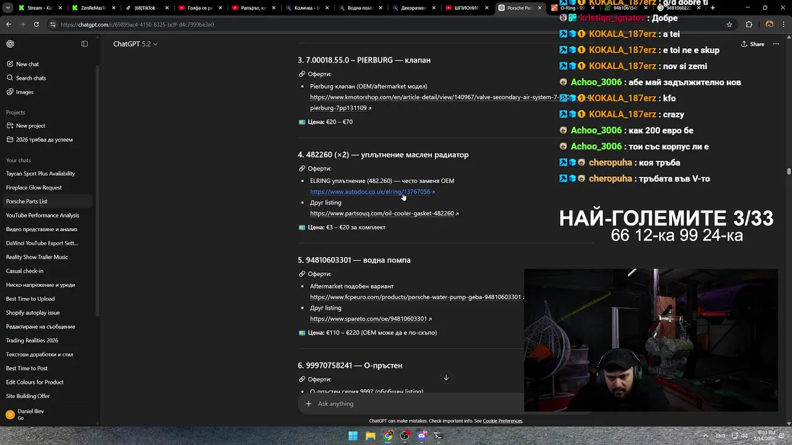Open the Taycan Sport Plus Availability chat
This screenshot has height=445, width=792.
(x=40, y=174)
